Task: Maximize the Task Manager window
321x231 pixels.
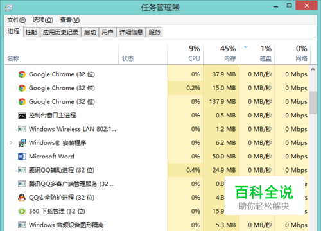Action: (289, 6)
